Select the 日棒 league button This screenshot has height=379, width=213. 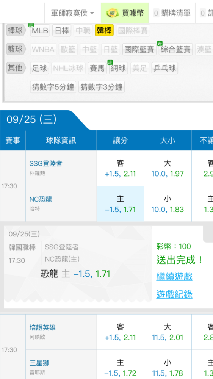click(x=62, y=31)
